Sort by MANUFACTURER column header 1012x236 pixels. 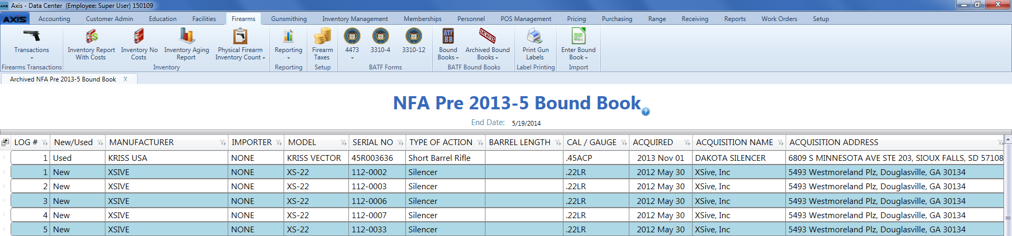point(141,142)
